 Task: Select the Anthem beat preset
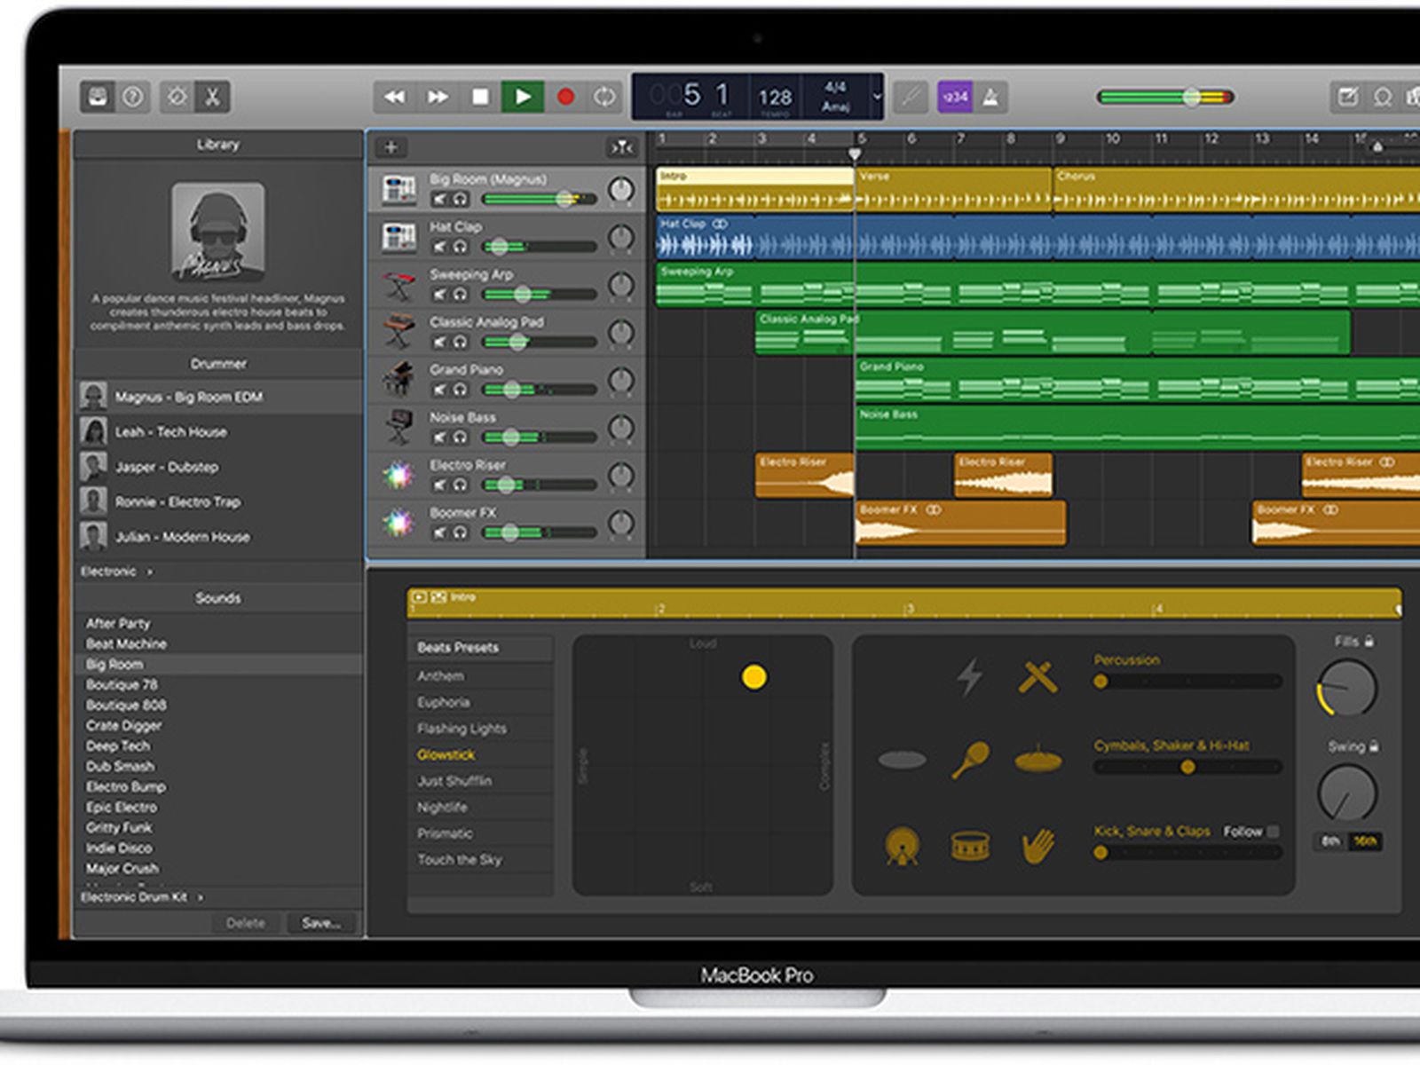[x=481, y=676]
